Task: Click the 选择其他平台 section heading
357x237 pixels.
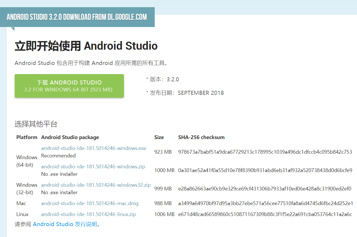Action: [x=36, y=124]
